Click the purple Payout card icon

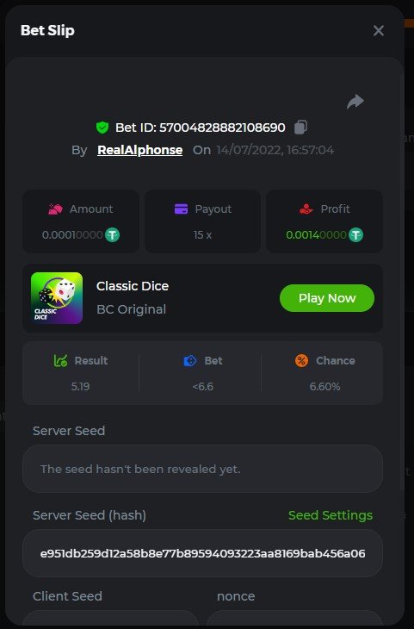tap(181, 209)
